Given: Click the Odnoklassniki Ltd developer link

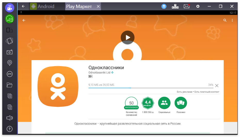Looking at the screenshot, I should [x=99, y=72].
